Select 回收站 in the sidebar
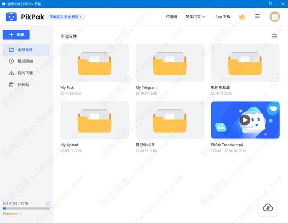This screenshot has height=223, width=288. [26, 85]
